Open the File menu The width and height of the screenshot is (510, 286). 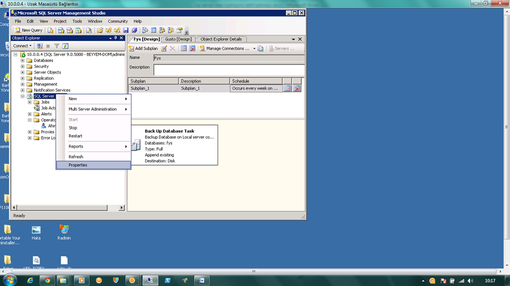tap(18, 21)
